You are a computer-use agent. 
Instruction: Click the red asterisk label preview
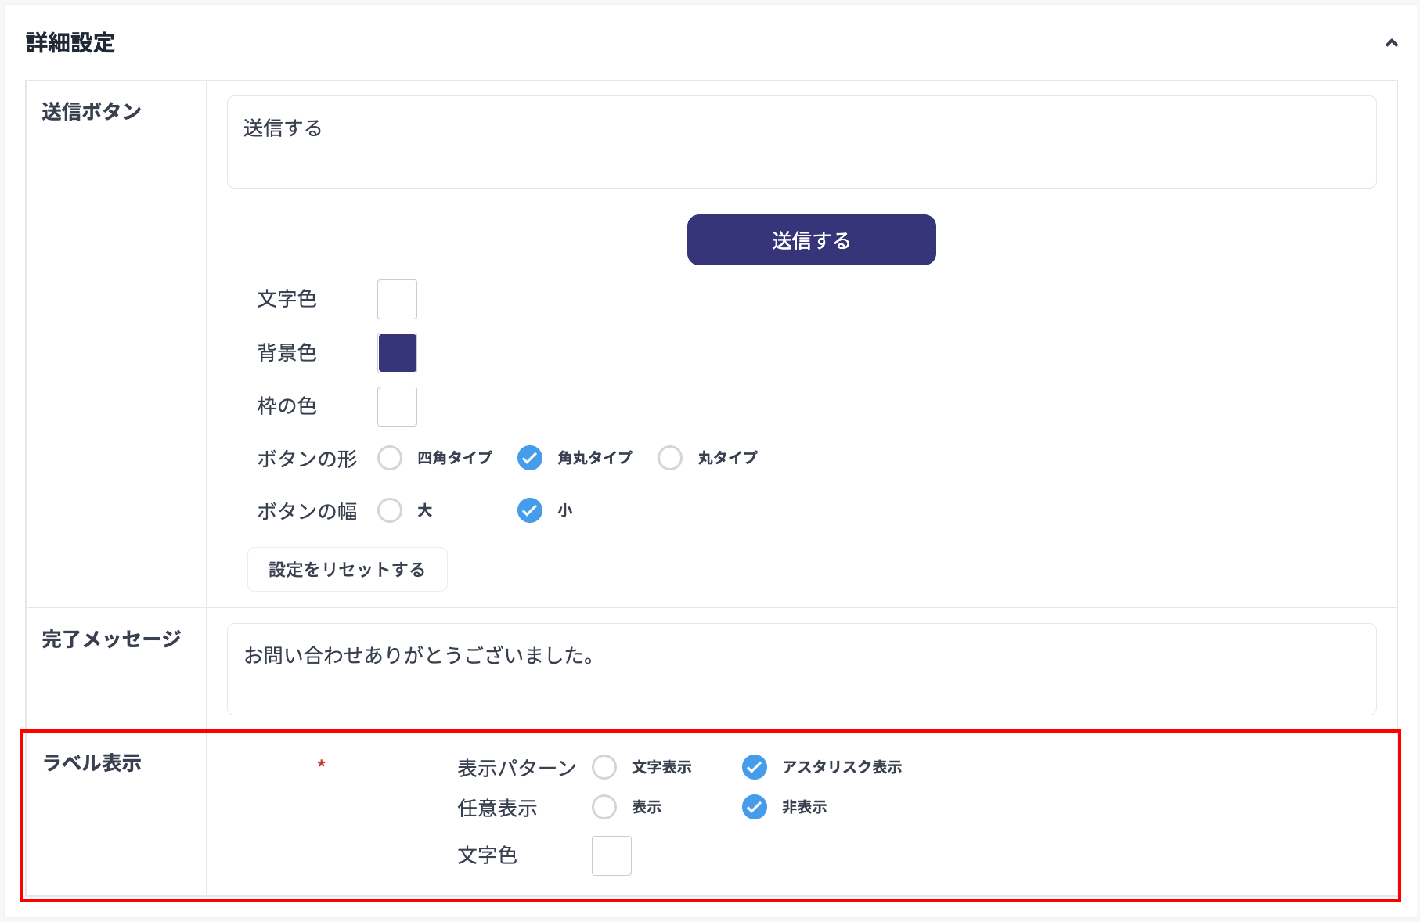[321, 765]
